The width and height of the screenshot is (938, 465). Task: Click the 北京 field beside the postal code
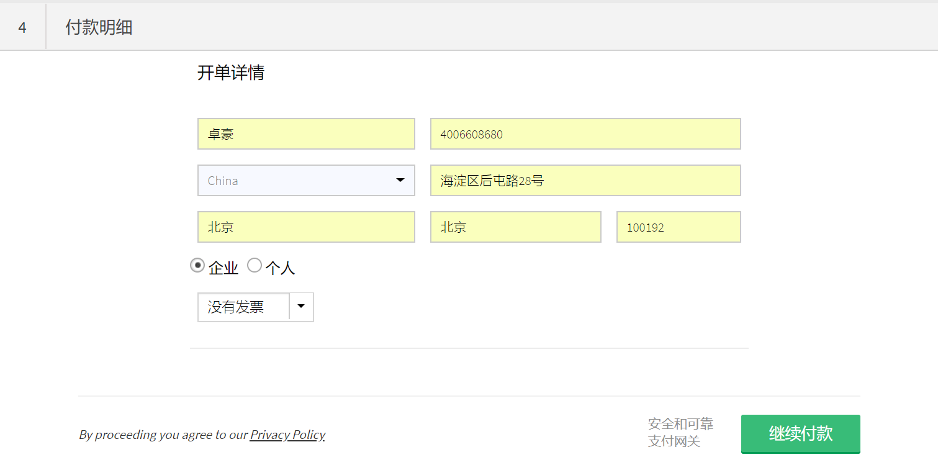pos(515,227)
